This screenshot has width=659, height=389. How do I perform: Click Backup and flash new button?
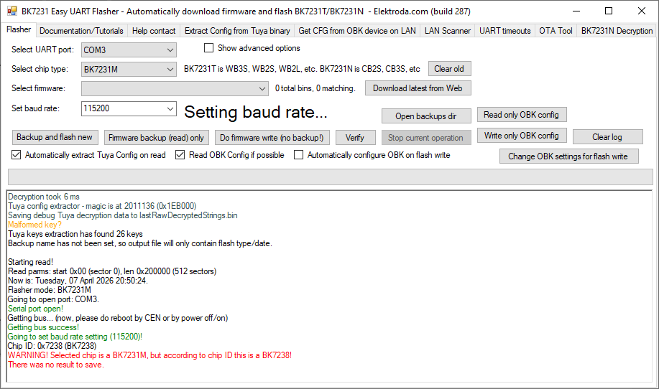pyautogui.click(x=55, y=137)
